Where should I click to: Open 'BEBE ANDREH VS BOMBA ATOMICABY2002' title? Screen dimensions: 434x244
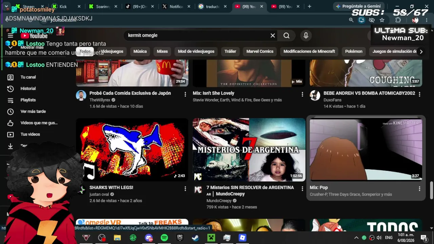(x=369, y=93)
